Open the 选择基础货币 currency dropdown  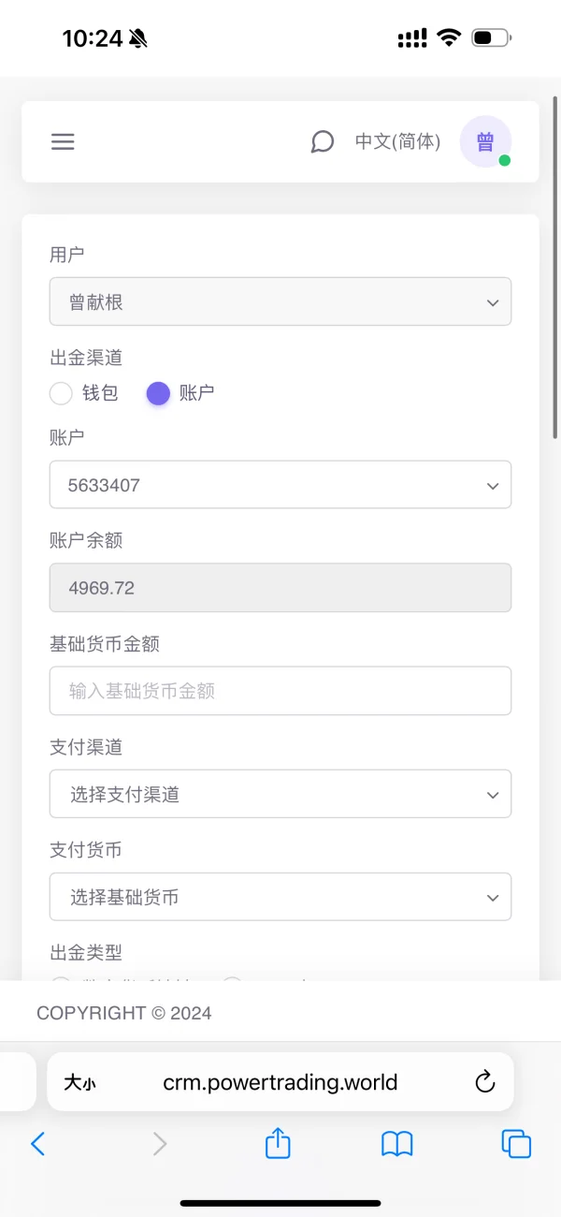(280, 897)
